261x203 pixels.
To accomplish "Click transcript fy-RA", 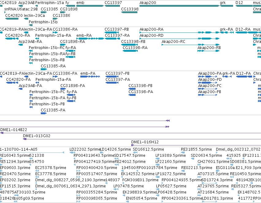I will click(71, 48).
